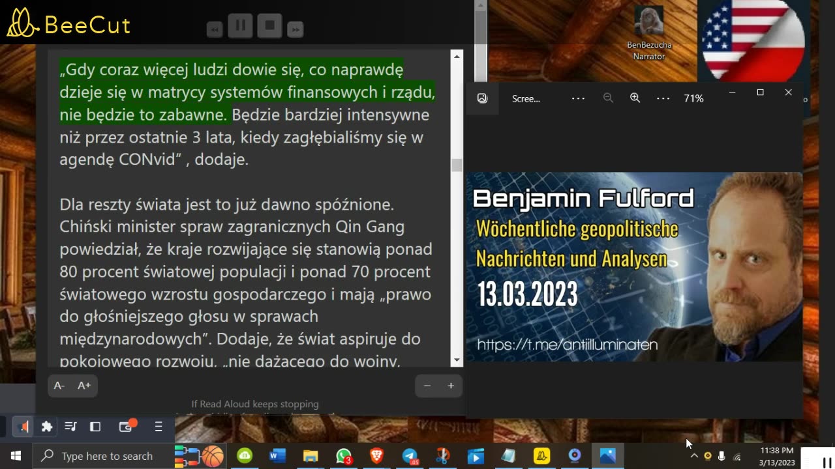Maximize the Photos window
The image size is (835, 469).
click(760, 92)
